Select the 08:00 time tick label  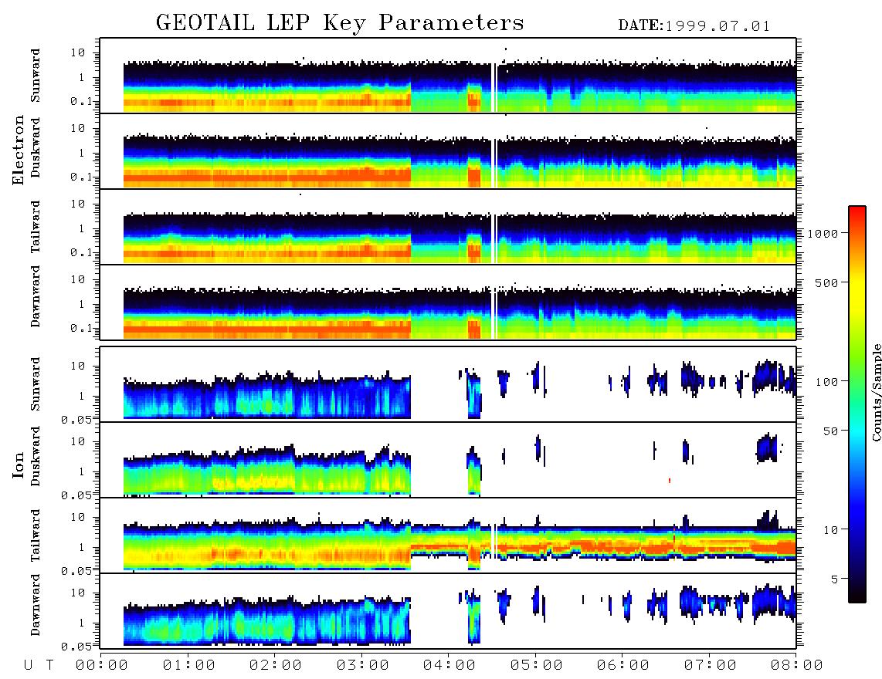(797, 665)
